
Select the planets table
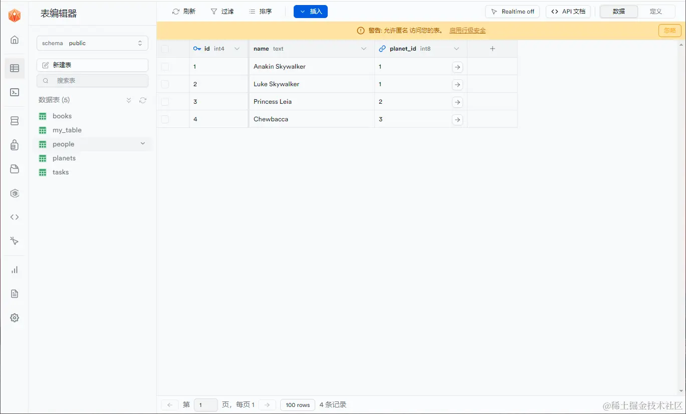pos(93,158)
